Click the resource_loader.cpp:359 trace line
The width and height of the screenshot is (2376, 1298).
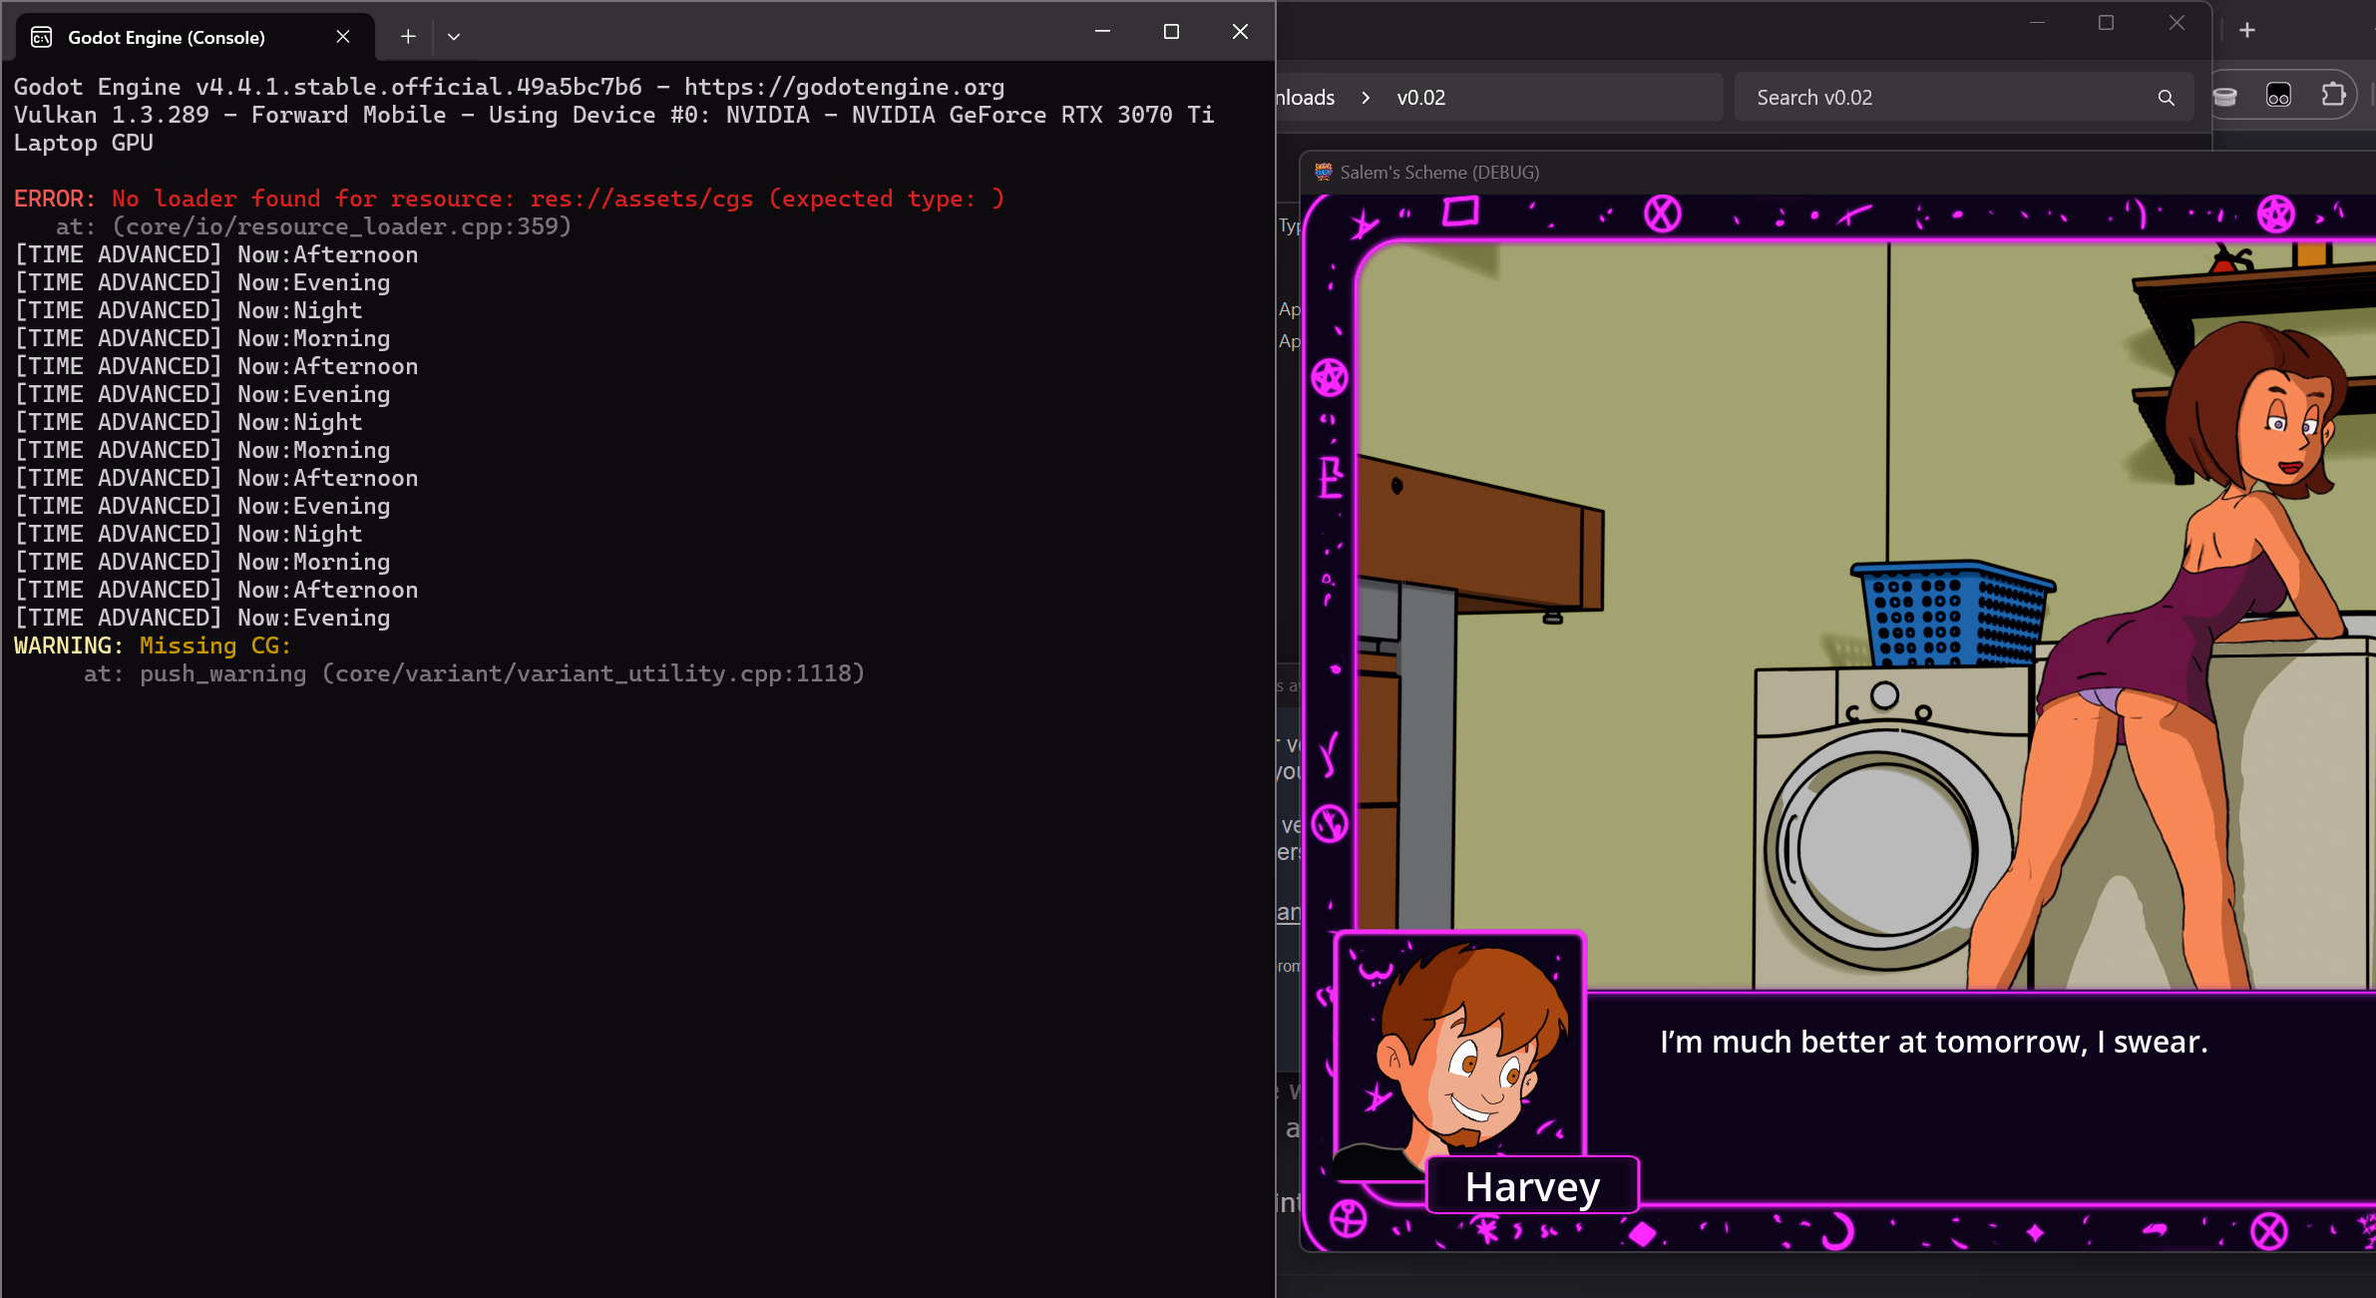coord(313,226)
